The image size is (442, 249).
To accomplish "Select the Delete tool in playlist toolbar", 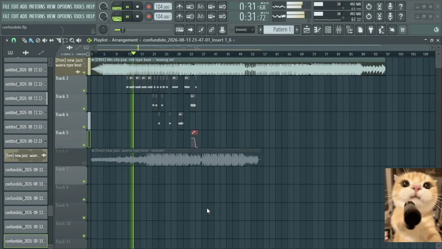I will tap(38, 40).
